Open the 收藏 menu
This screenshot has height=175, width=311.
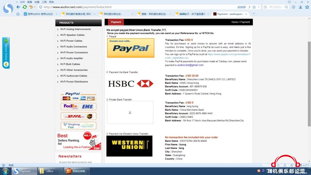[37, 2]
